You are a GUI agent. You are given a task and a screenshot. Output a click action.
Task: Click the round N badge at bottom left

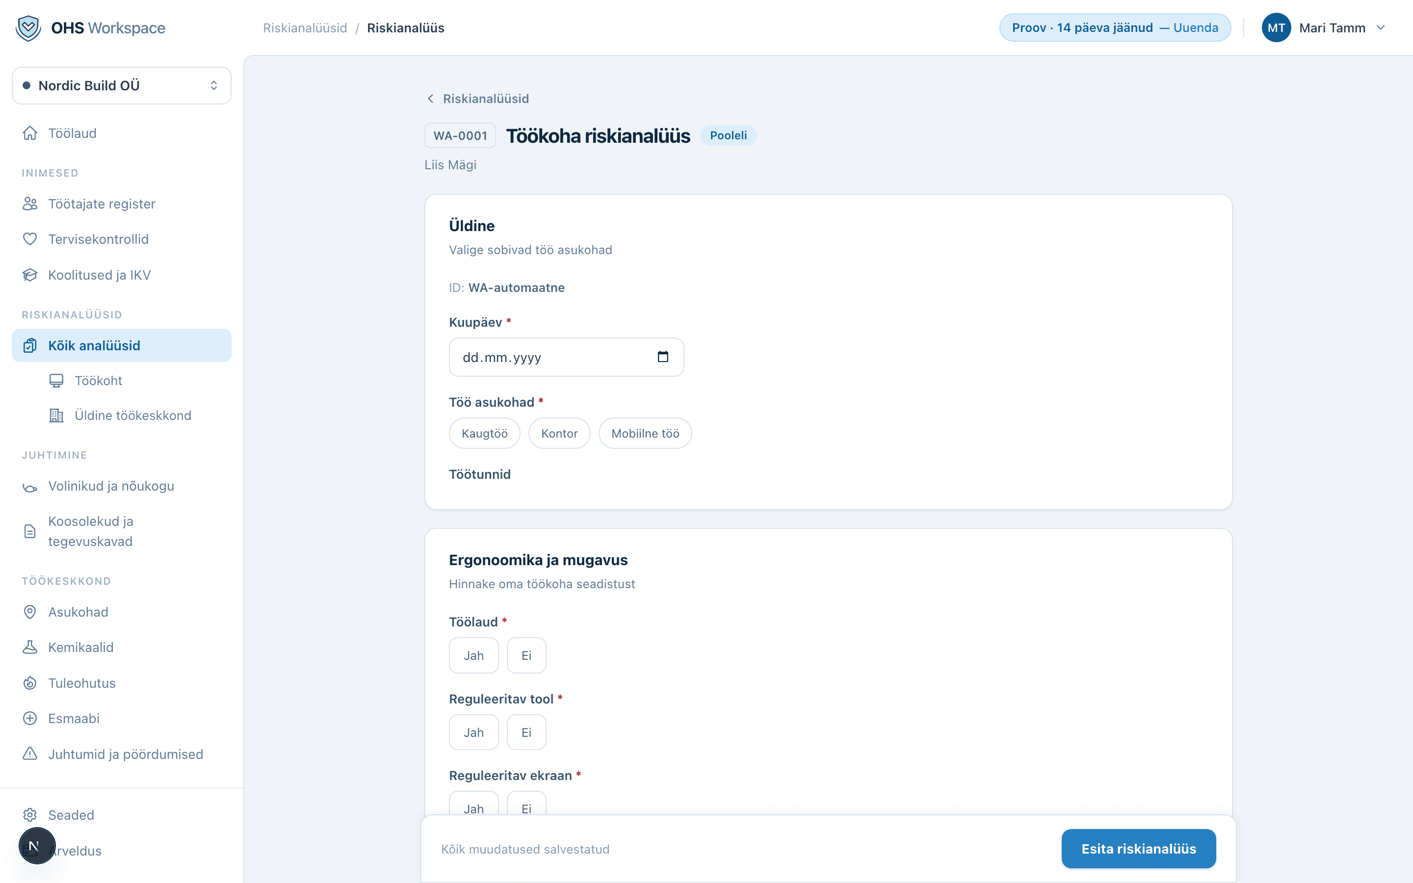37,845
